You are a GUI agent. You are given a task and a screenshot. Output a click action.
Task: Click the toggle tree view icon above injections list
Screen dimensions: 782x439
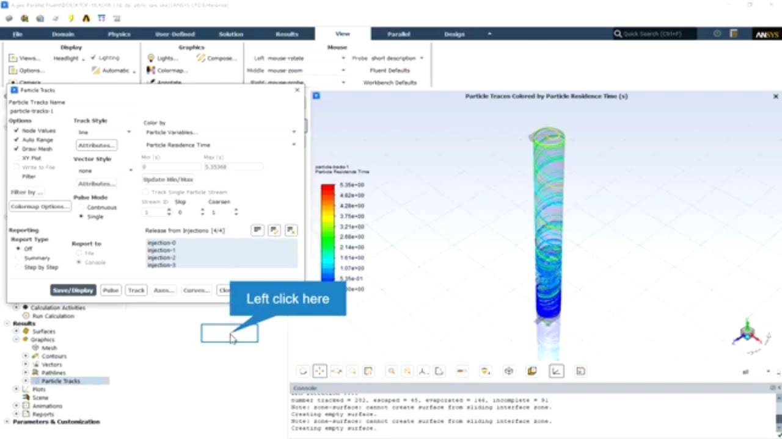coord(257,230)
